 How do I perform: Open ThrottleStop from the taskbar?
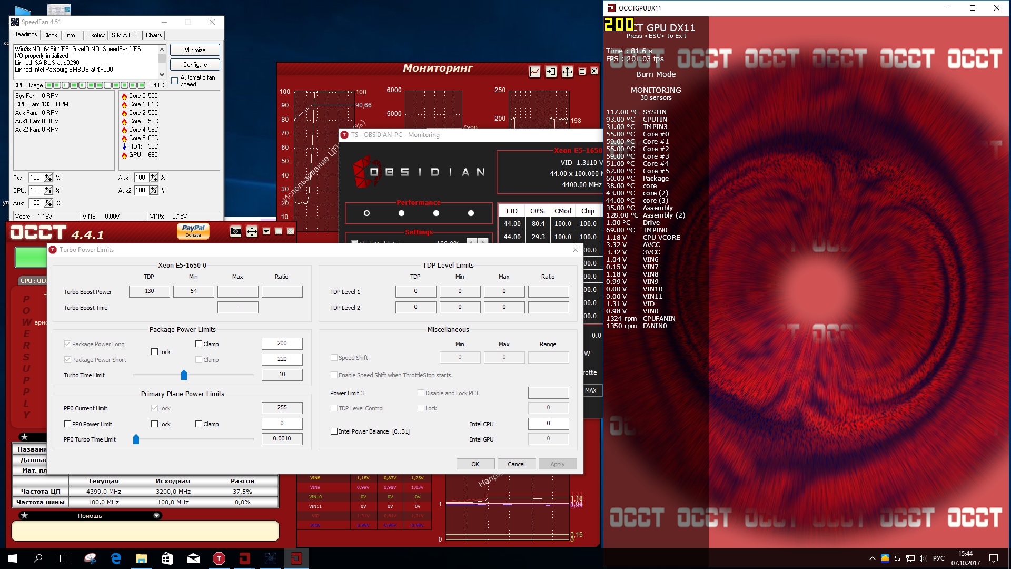(219, 558)
